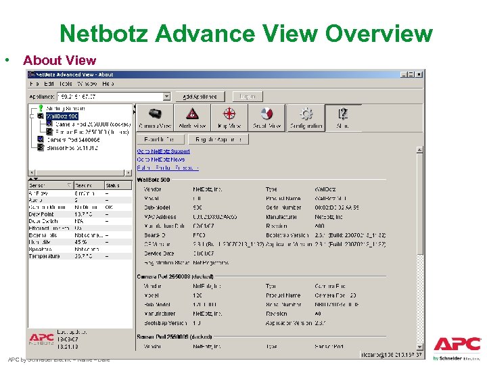Viewport: 487px width, 365px height.
Task: Click the Export to File button
Action: point(160,139)
